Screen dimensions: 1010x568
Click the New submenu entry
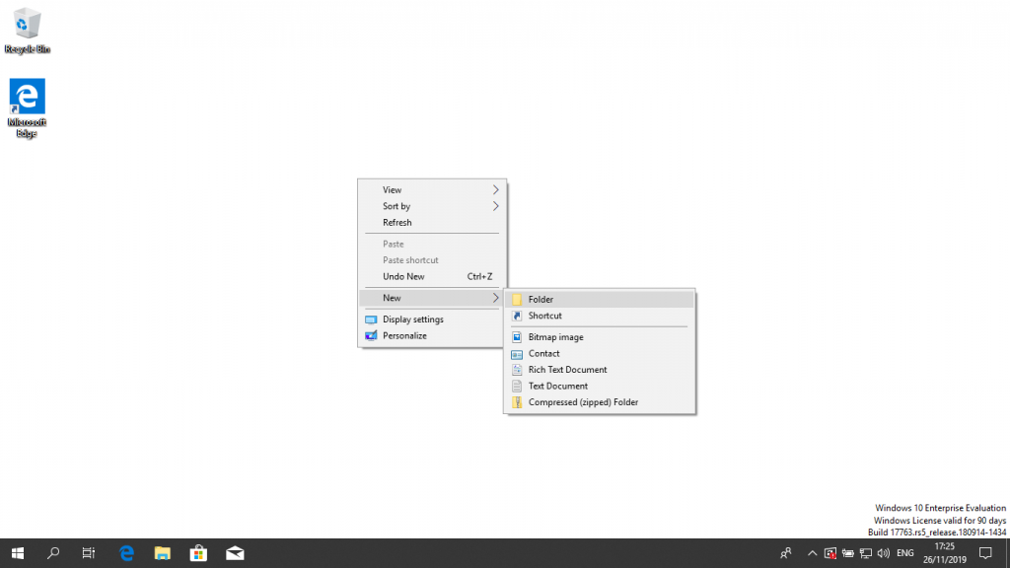(x=432, y=298)
